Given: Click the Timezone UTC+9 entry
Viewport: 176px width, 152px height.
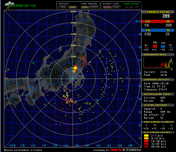Looking at the screenshot, I should pos(155,90).
